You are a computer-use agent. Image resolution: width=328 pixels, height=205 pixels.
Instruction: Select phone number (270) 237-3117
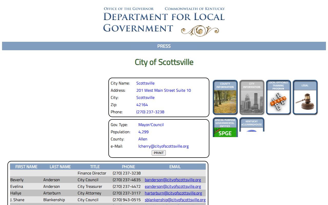(x=127, y=193)
